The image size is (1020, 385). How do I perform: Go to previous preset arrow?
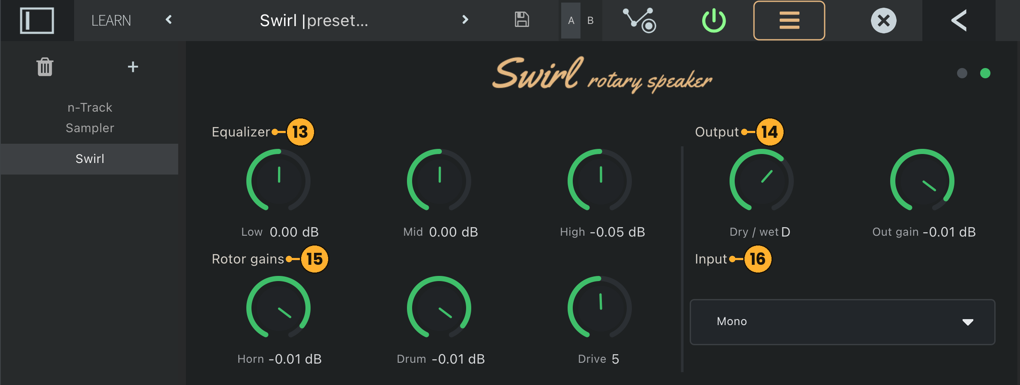pos(169,20)
